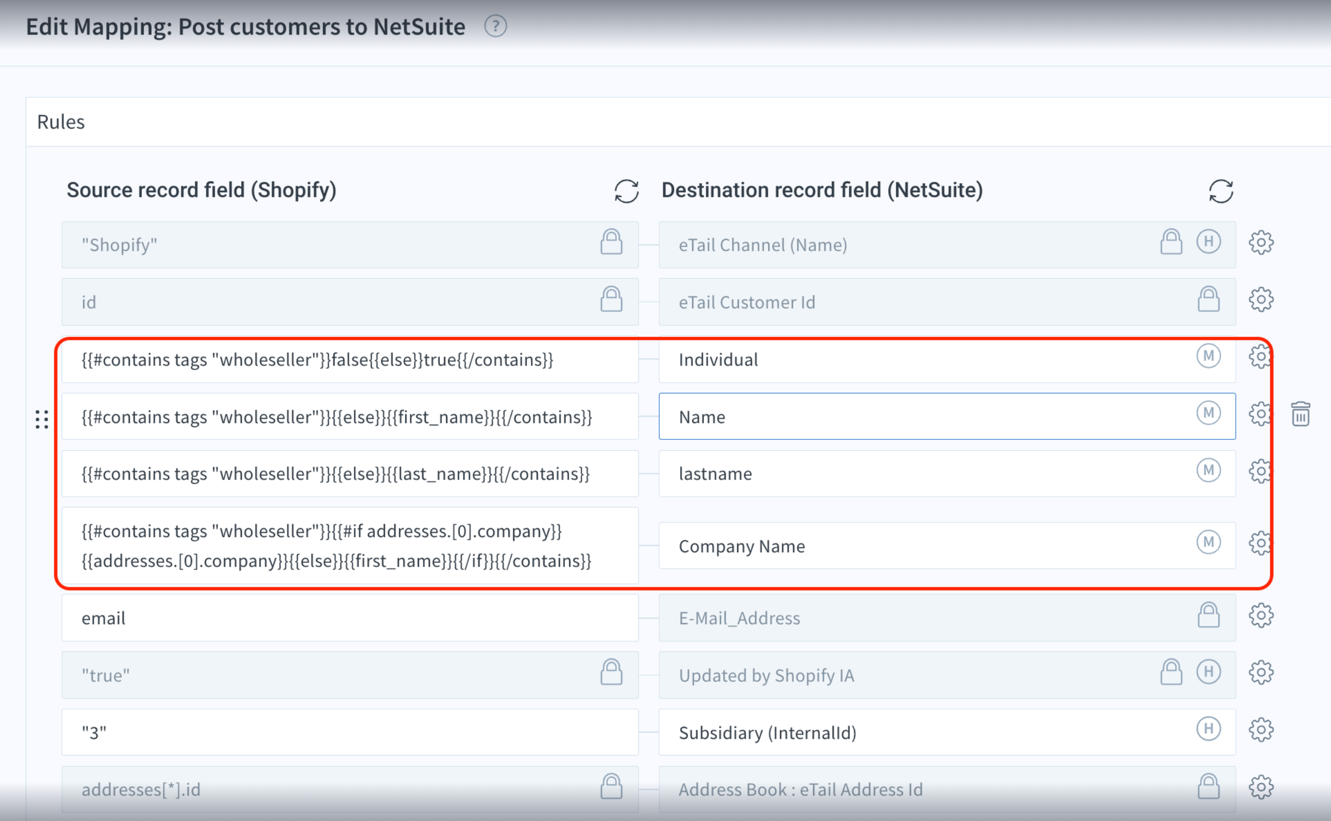Edit source field with wholeseller false/true expression

(x=350, y=360)
